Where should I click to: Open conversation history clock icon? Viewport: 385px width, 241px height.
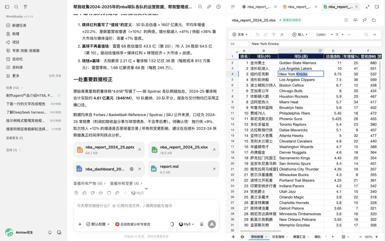pyautogui.click(x=218, y=7)
